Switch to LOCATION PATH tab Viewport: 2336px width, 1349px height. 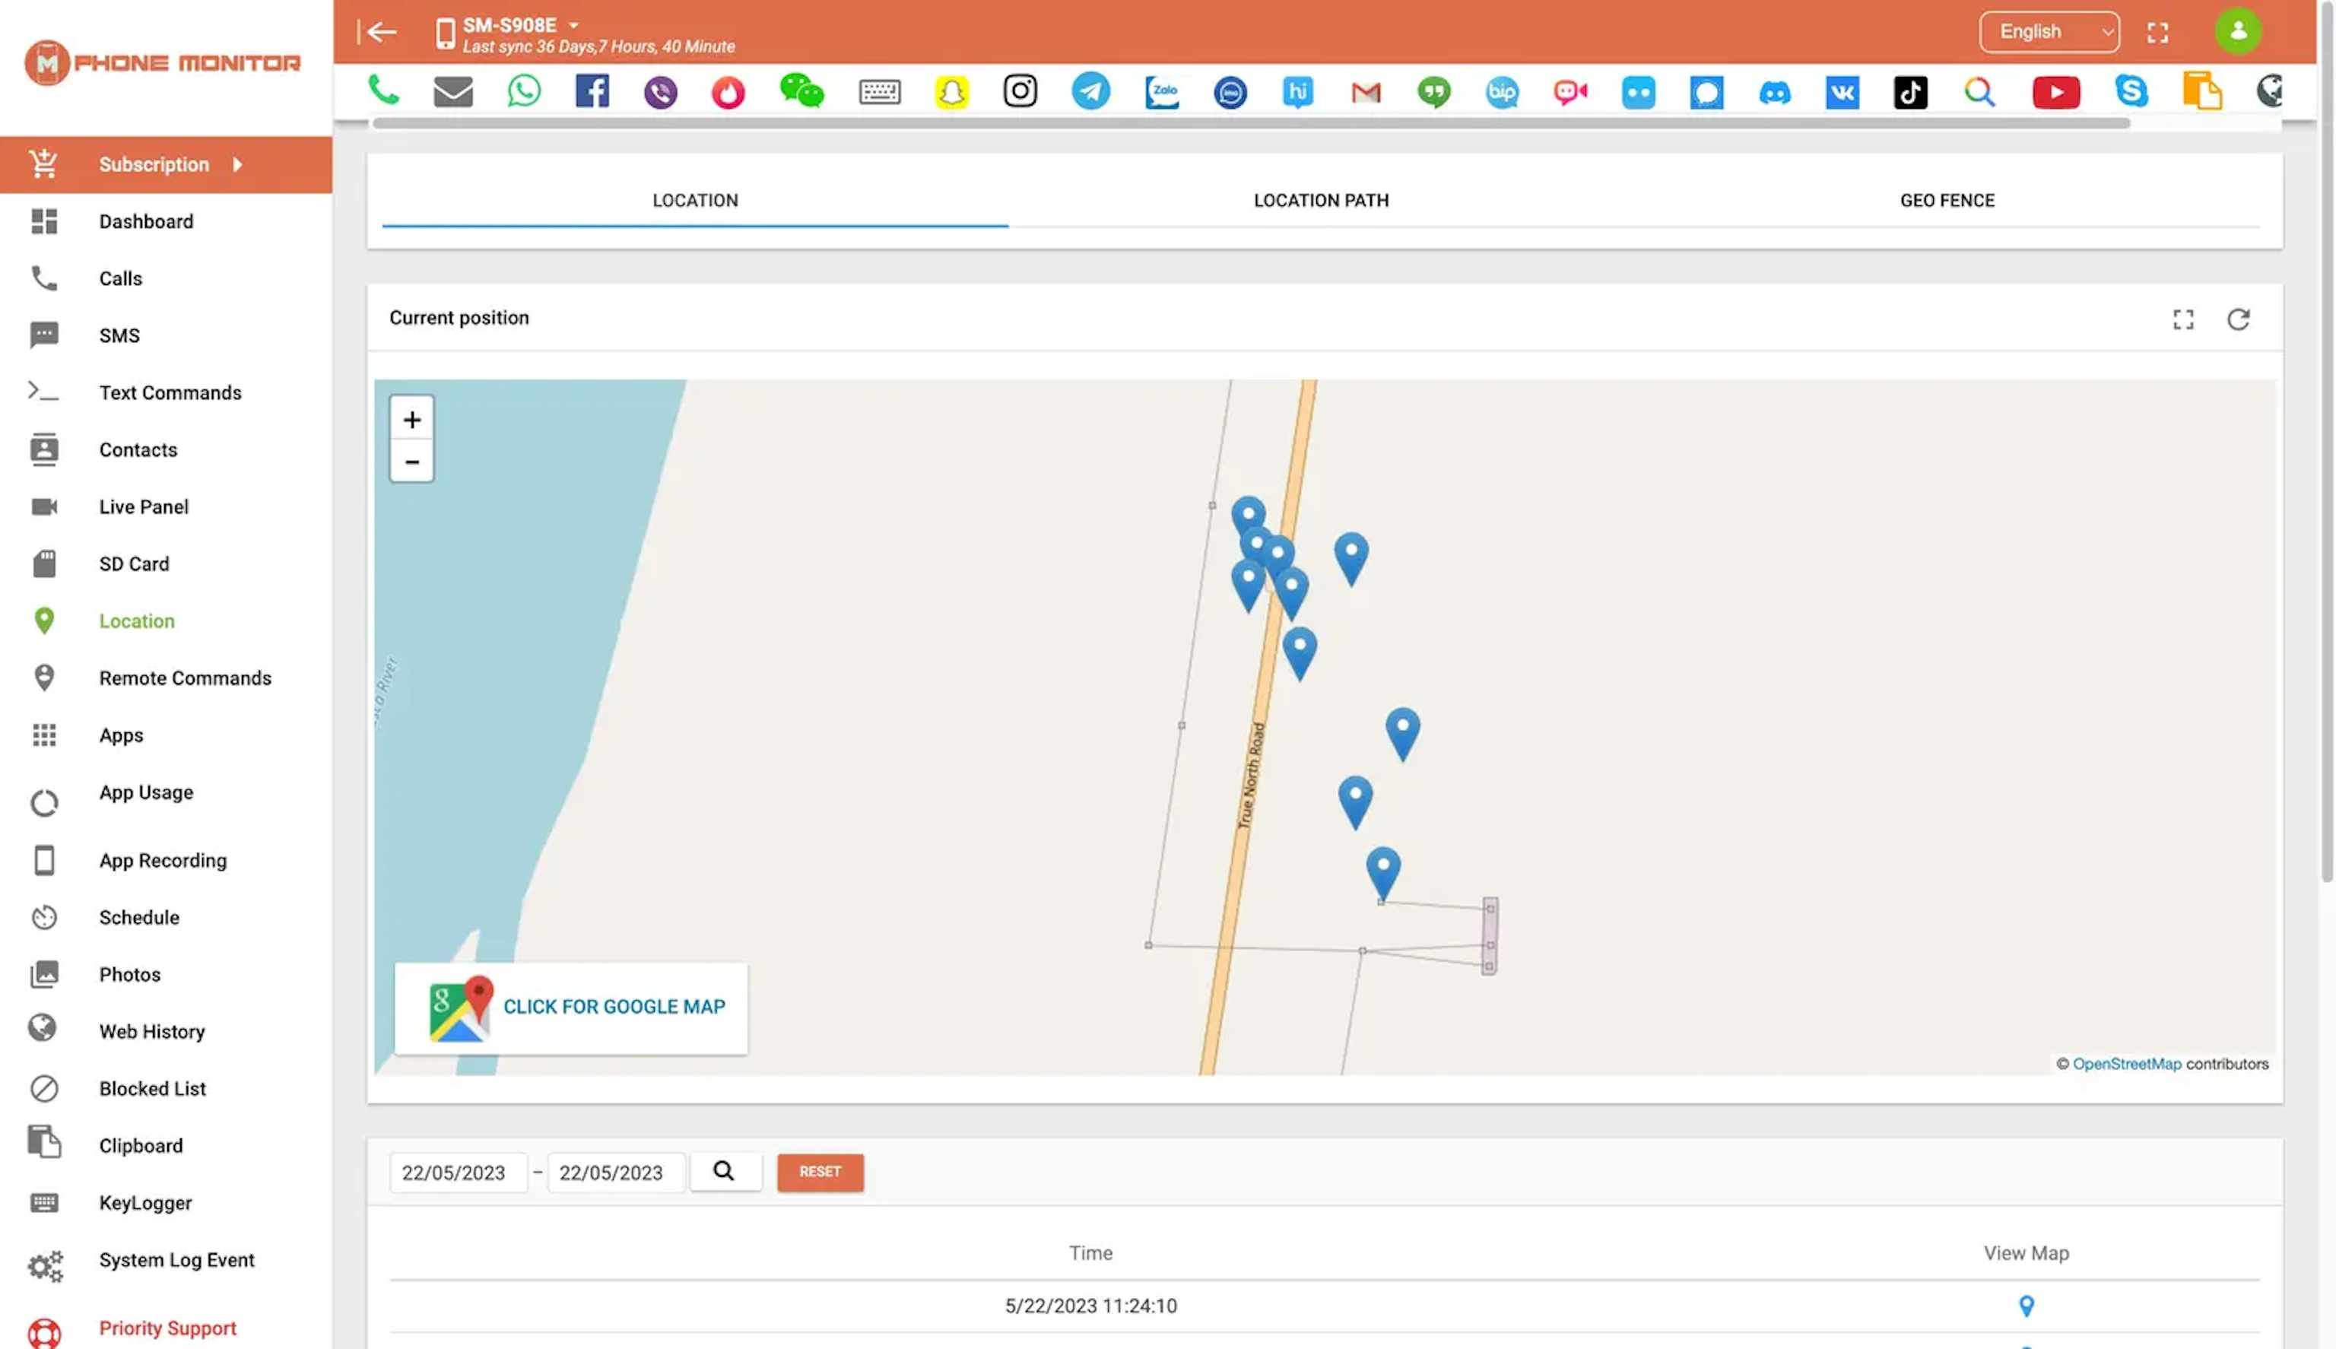pos(1320,201)
